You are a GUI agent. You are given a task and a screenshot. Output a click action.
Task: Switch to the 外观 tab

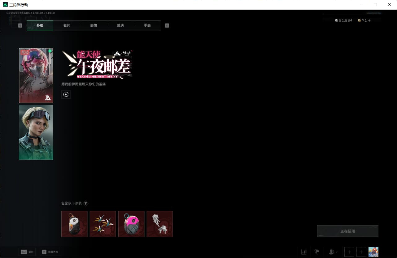coord(40,25)
